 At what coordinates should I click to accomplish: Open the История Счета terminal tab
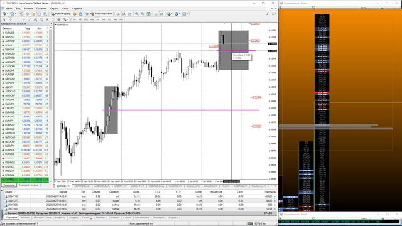click(43, 218)
